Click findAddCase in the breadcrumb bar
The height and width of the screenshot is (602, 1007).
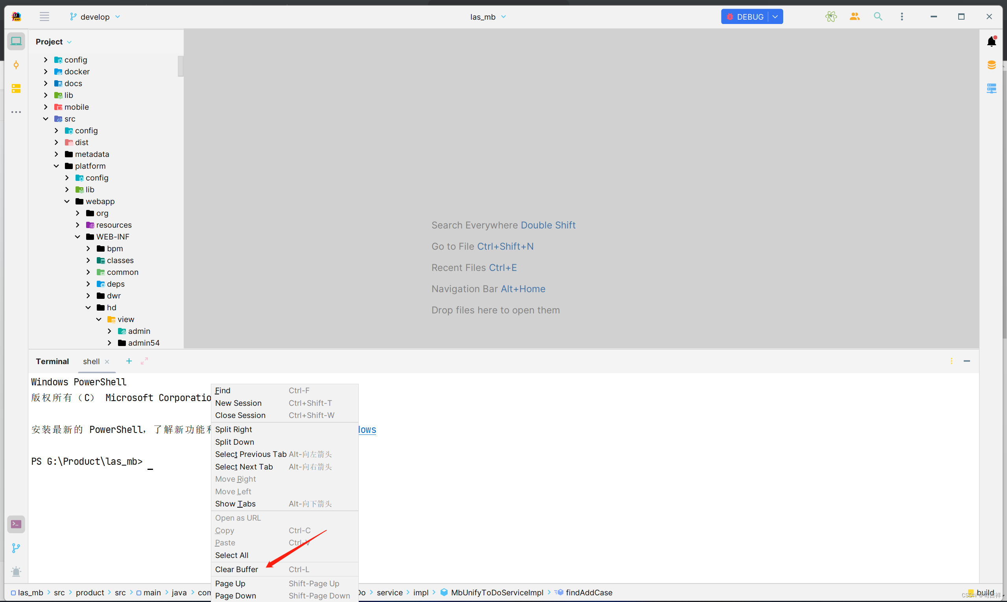coord(589,592)
